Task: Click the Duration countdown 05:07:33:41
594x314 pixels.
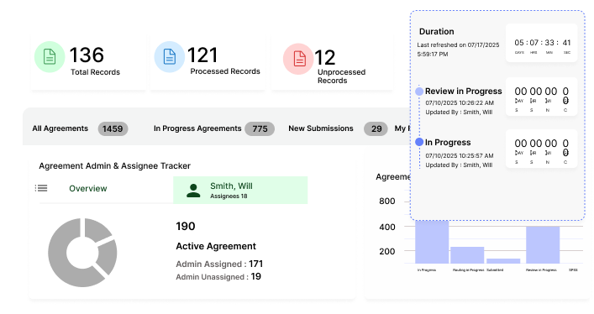Action: [542, 43]
